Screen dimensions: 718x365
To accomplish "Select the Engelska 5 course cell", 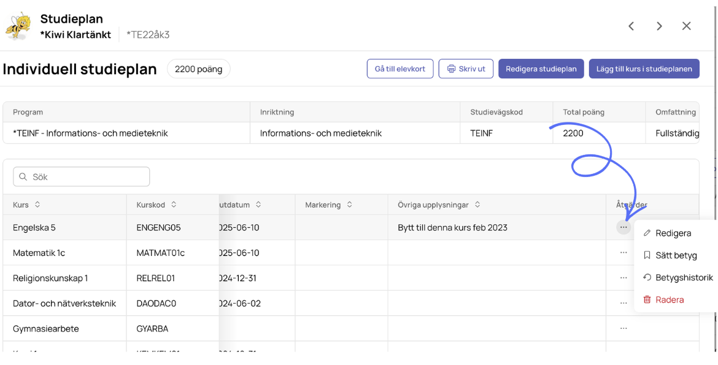I will [x=64, y=227].
